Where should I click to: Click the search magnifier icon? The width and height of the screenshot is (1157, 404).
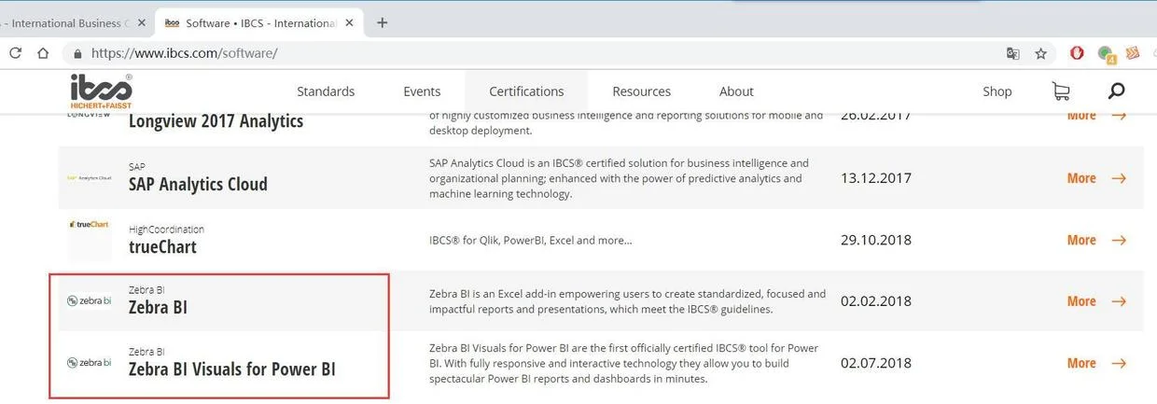tap(1116, 91)
